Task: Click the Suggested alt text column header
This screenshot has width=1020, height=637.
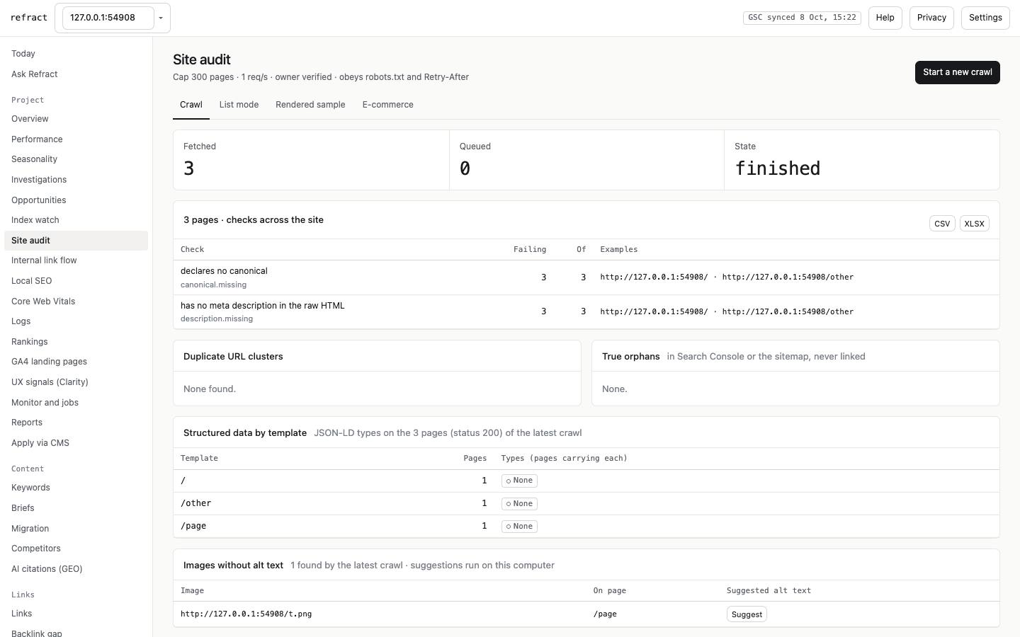Action: coord(769,591)
